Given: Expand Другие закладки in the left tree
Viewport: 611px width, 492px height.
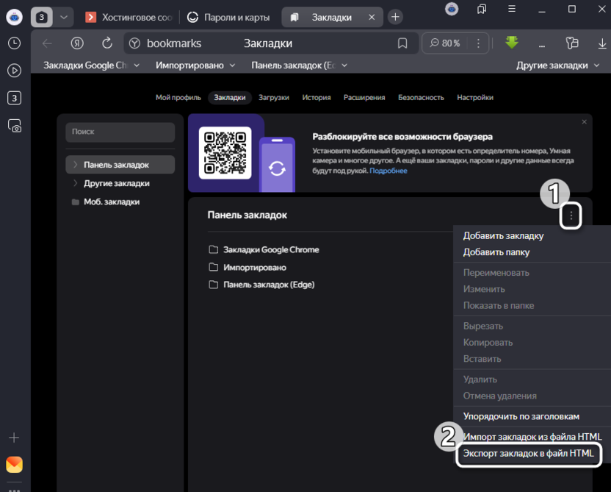Looking at the screenshot, I should (x=76, y=183).
